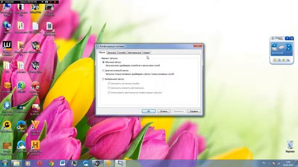Click the camera snapshot icon in recorder bar
298x167 pixels.
[x=47, y=2]
